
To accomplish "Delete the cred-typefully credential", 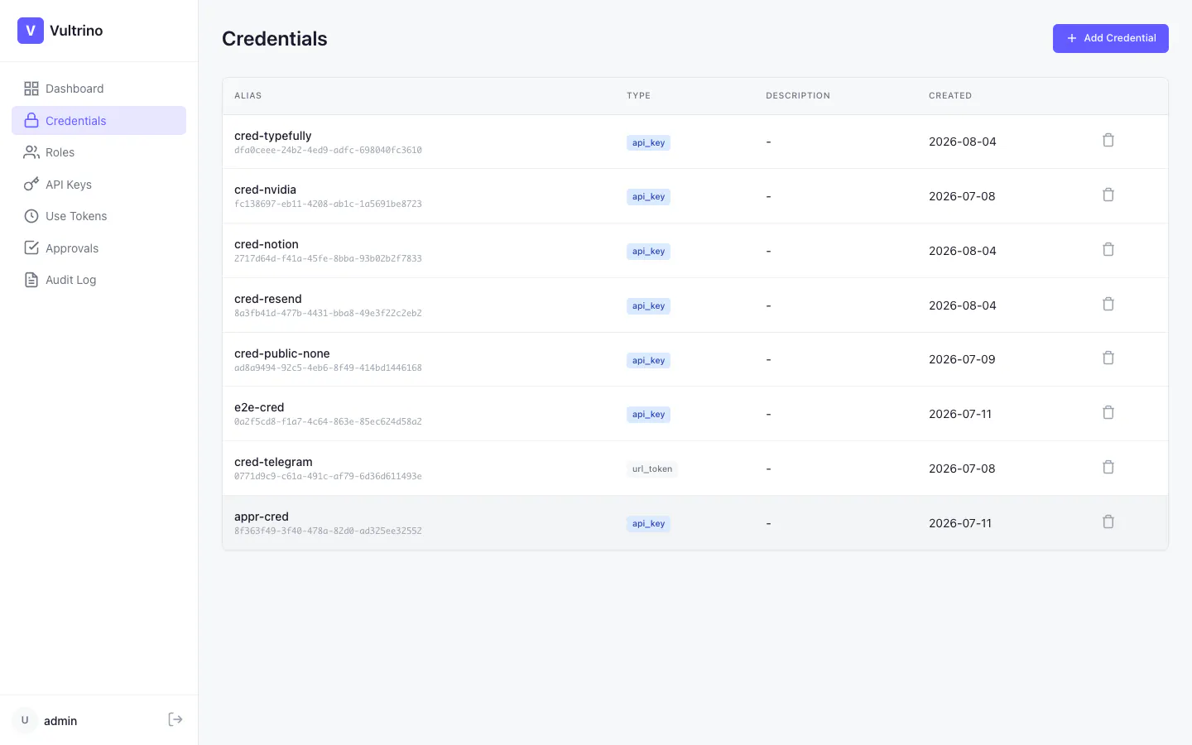I will 1108,141.
